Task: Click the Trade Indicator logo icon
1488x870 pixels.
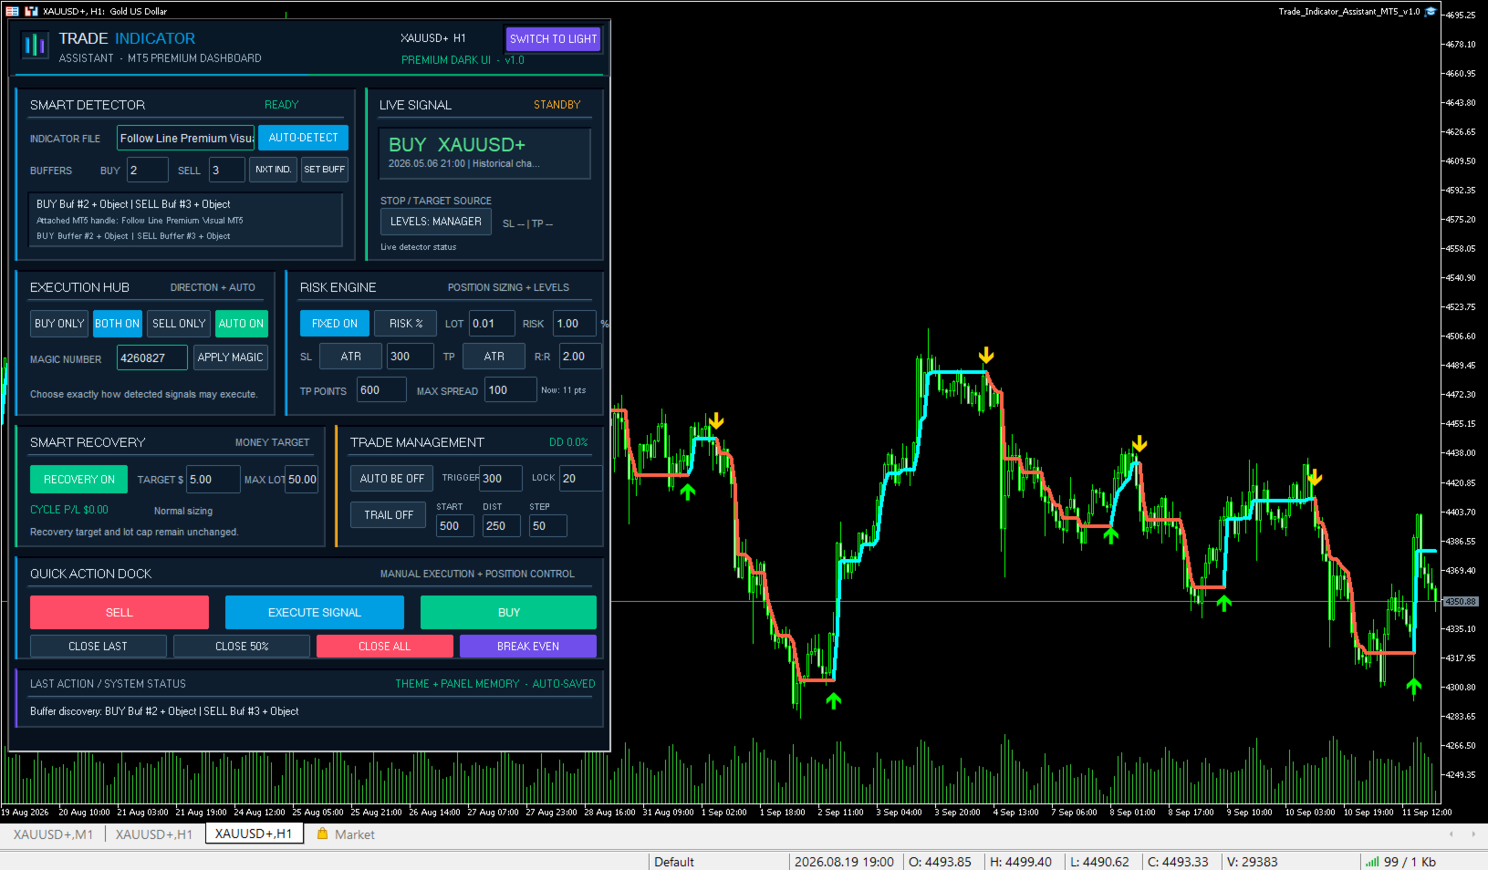Action: (35, 45)
